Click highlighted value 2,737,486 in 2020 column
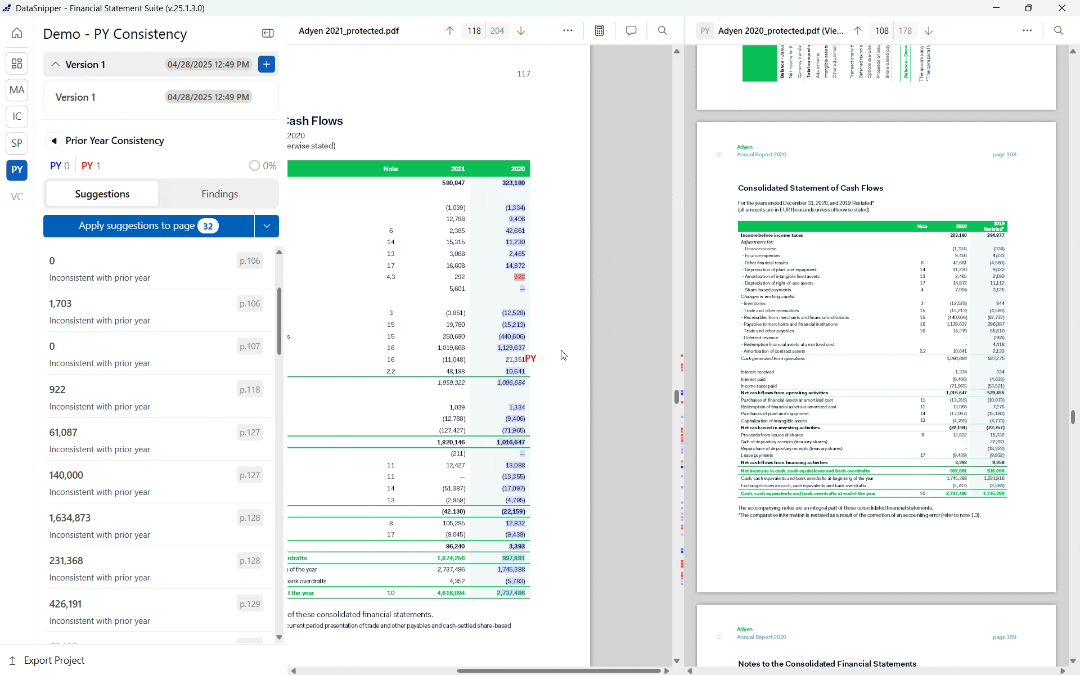Screen dimensions: 1080x675 tap(511, 593)
